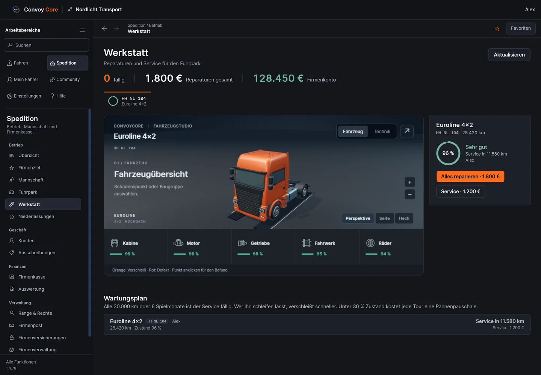The height and width of the screenshot is (375, 541).
Task: Book Service for 1.200 €
Action: pyautogui.click(x=461, y=192)
